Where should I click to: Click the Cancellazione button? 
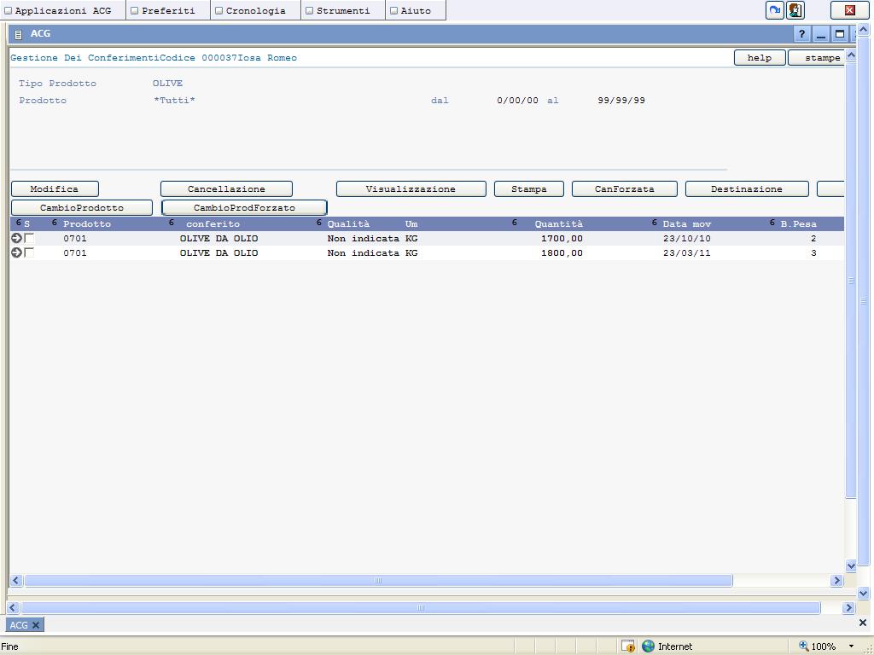226,188
